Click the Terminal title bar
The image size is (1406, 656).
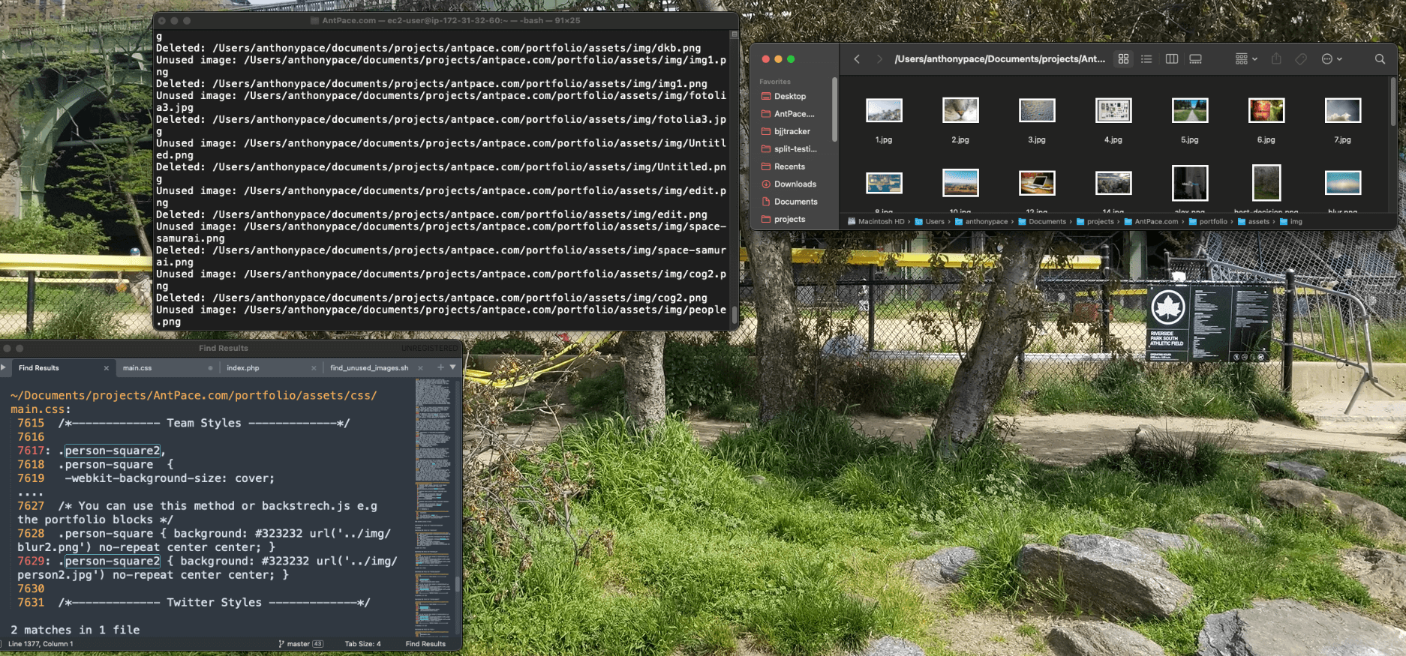tap(446, 20)
